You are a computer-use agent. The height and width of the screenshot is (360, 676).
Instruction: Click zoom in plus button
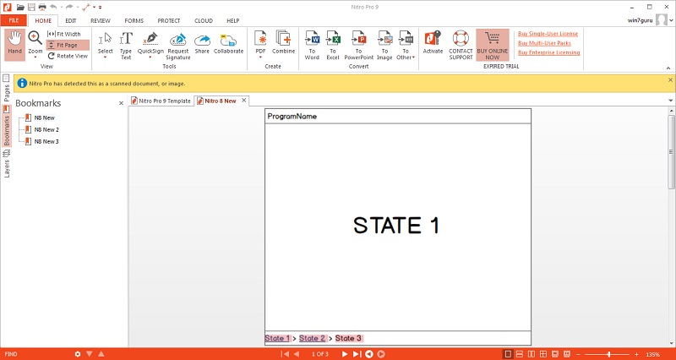636,354
